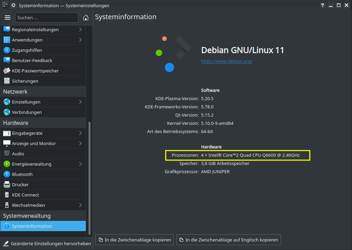Viewport: 352px width, 250px height.
Task: Click the KDE-Passwortspeicher wallet icon
Action: point(7,71)
